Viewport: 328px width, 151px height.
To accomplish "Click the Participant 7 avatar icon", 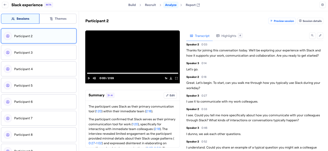I will point(8,118).
